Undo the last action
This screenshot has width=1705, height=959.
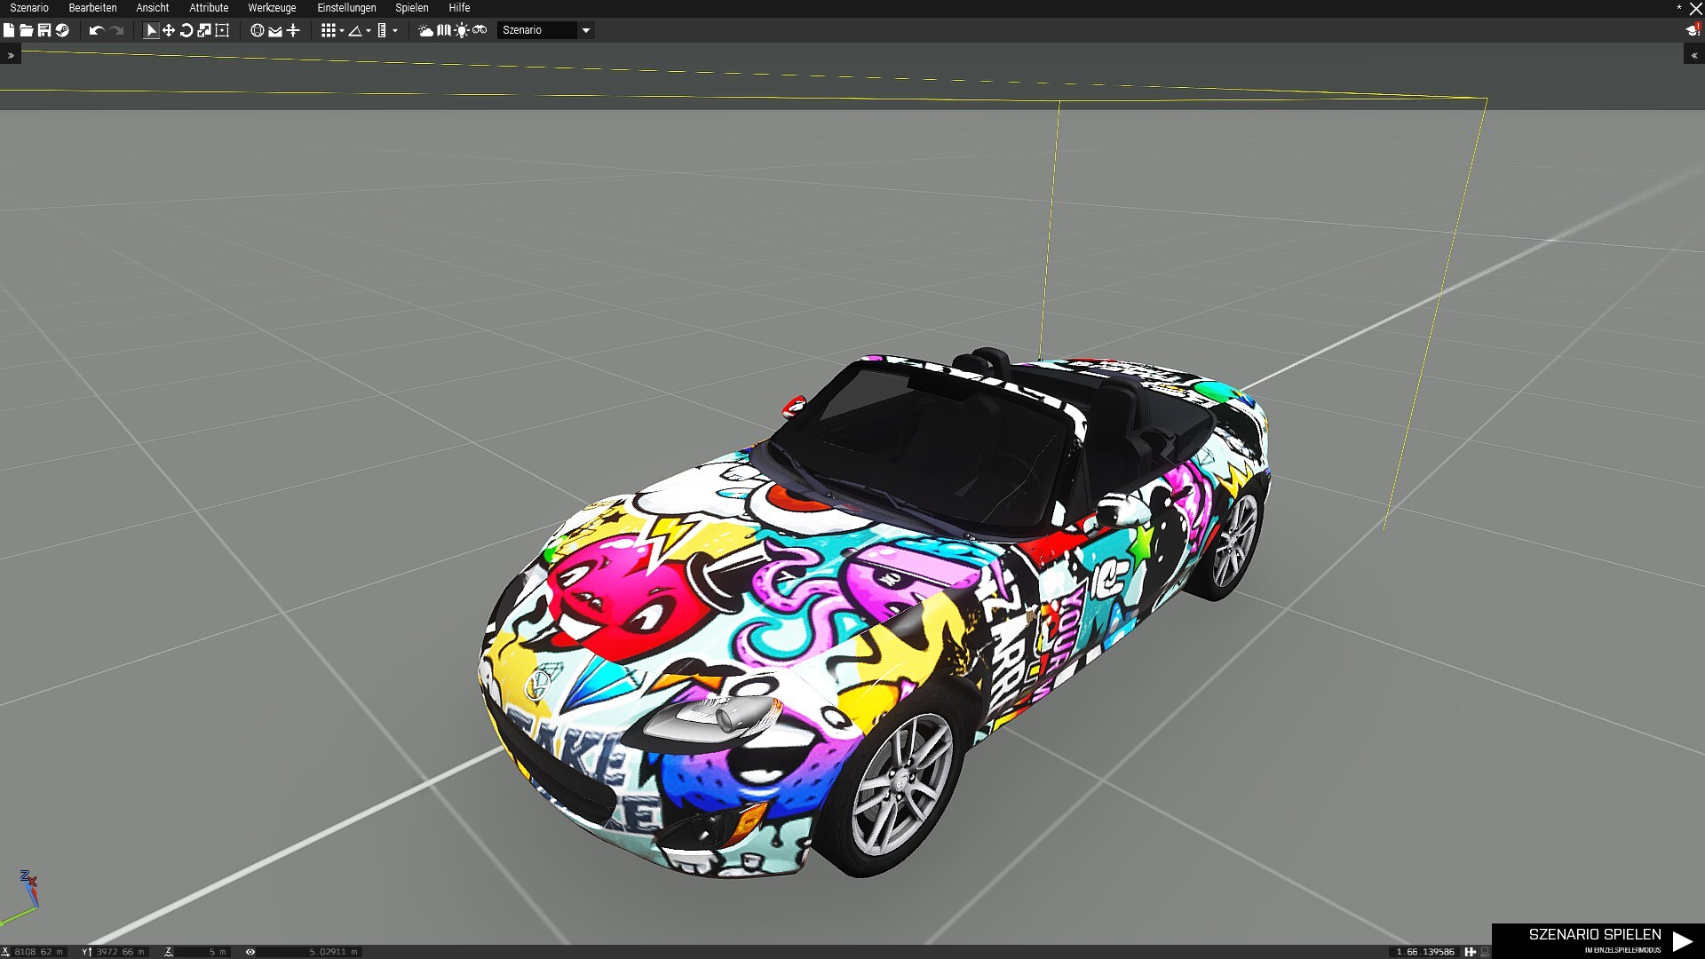96,30
